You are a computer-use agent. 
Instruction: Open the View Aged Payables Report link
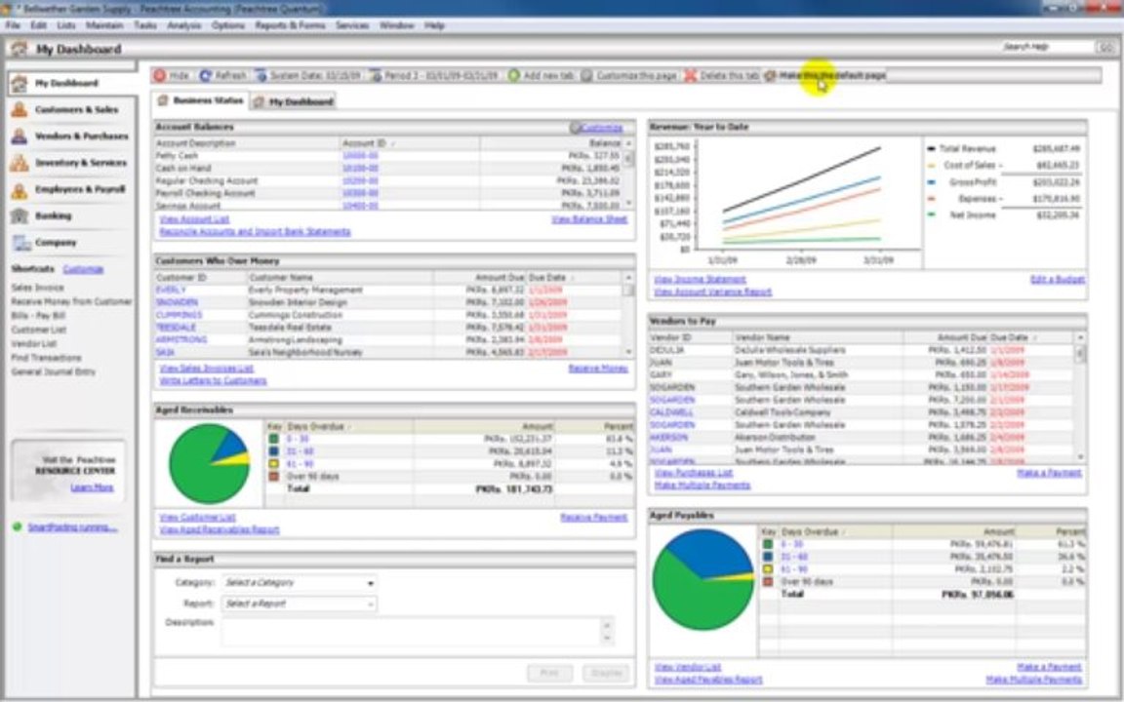[x=708, y=680]
